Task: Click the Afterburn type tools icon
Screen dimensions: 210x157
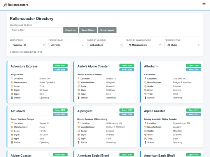Action: point(145,94)
